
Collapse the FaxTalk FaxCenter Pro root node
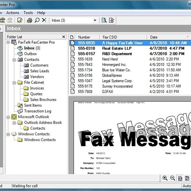click(8, 42)
